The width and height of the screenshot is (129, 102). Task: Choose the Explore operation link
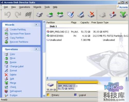[x=14, y=95]
